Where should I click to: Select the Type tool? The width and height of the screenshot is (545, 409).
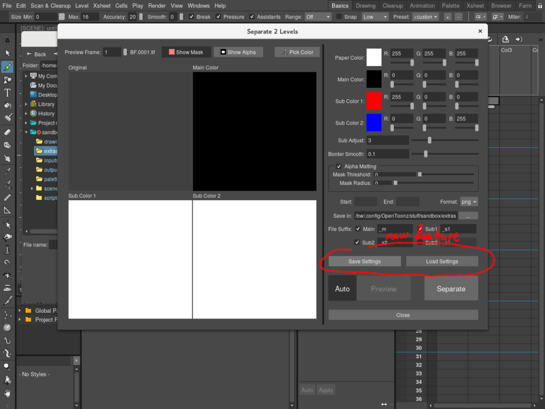(7, 92)
